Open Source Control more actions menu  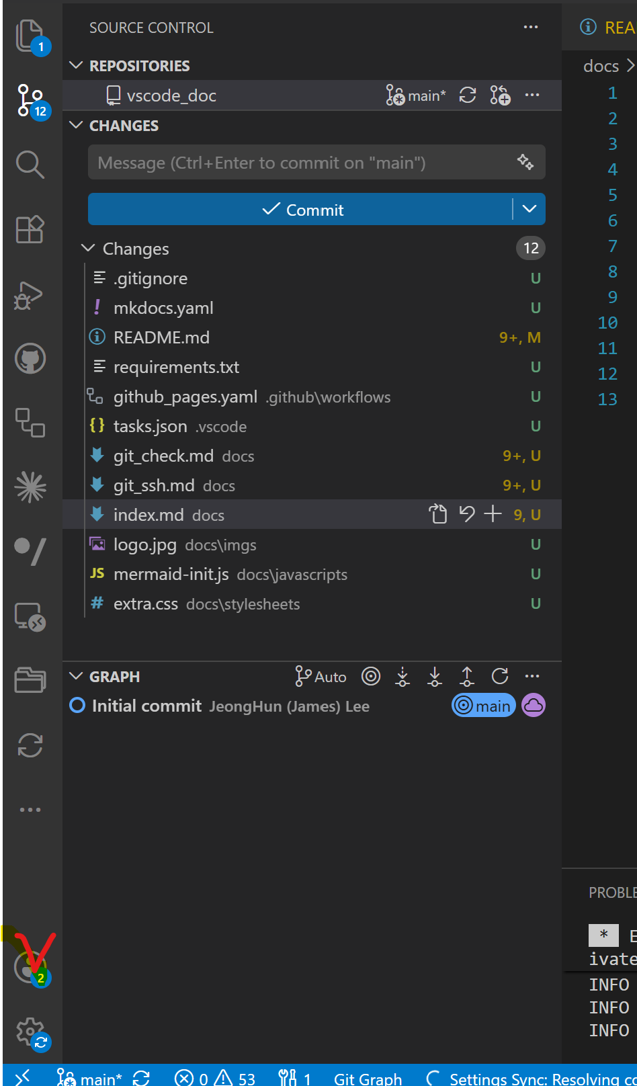(531, 27)
